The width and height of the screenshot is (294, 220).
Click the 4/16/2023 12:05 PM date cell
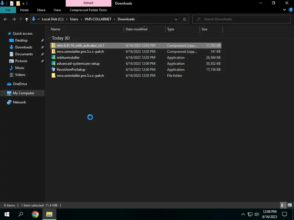click(x=140, y=76)
